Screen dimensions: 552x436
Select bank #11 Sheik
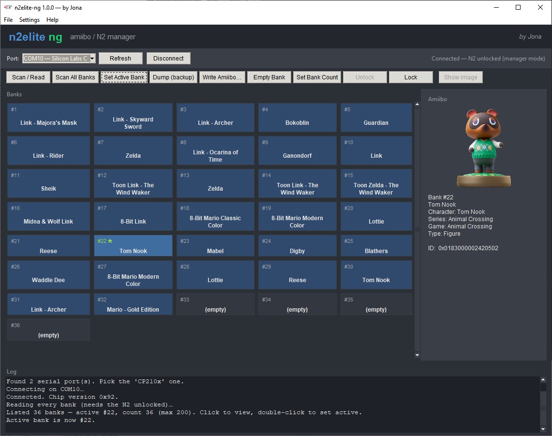(48, 183)
